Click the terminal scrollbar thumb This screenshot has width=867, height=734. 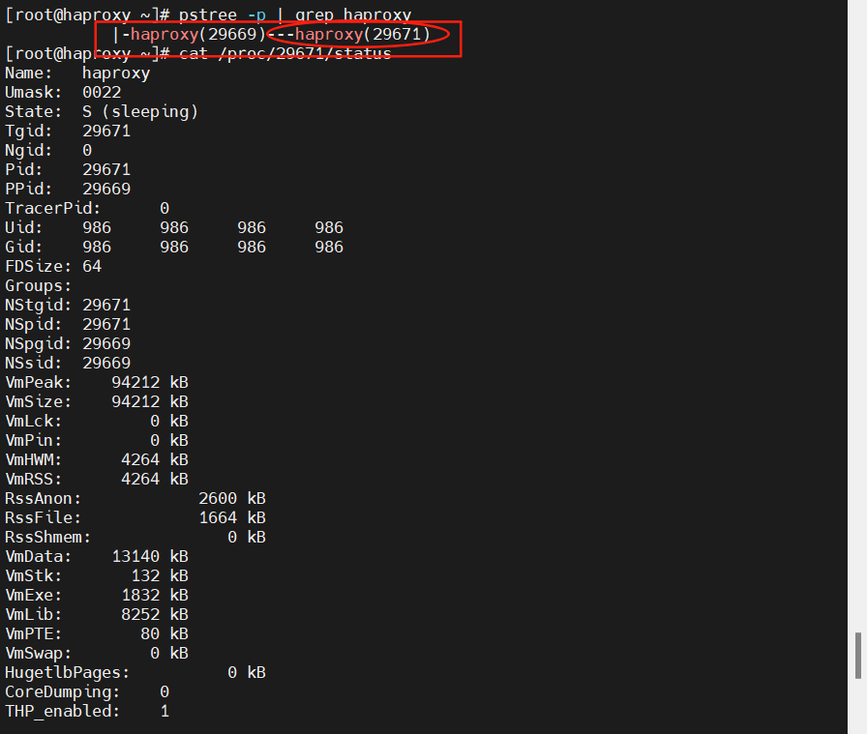857,656
